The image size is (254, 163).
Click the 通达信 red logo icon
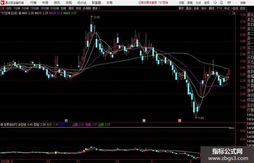coord(2,3)
